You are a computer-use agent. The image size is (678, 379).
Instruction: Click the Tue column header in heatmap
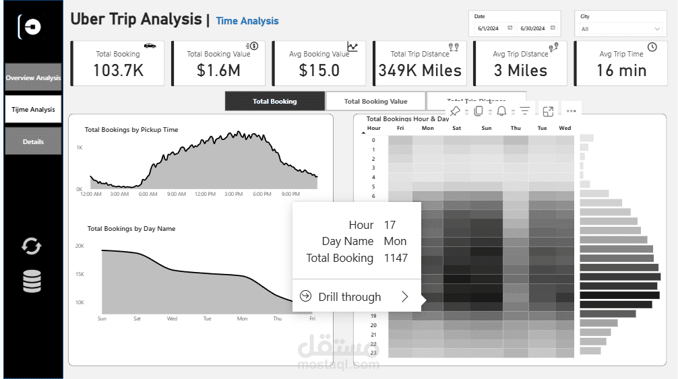[543, 128]
